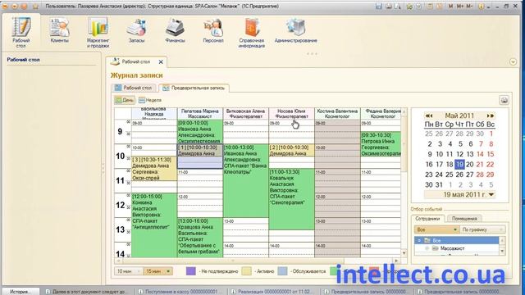Select the 12:00-15:00 Конкина Анастасия appointment
Screen dimensions: 525x295
click(154, 225)
